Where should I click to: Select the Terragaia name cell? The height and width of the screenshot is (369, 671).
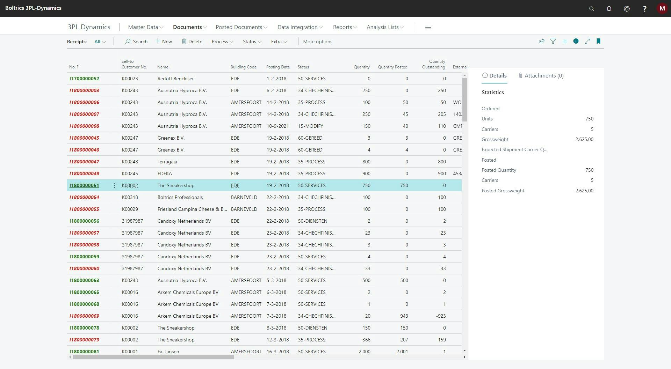click(167, 162)
